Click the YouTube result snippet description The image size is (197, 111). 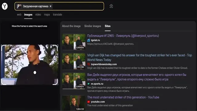coord(110,105)
